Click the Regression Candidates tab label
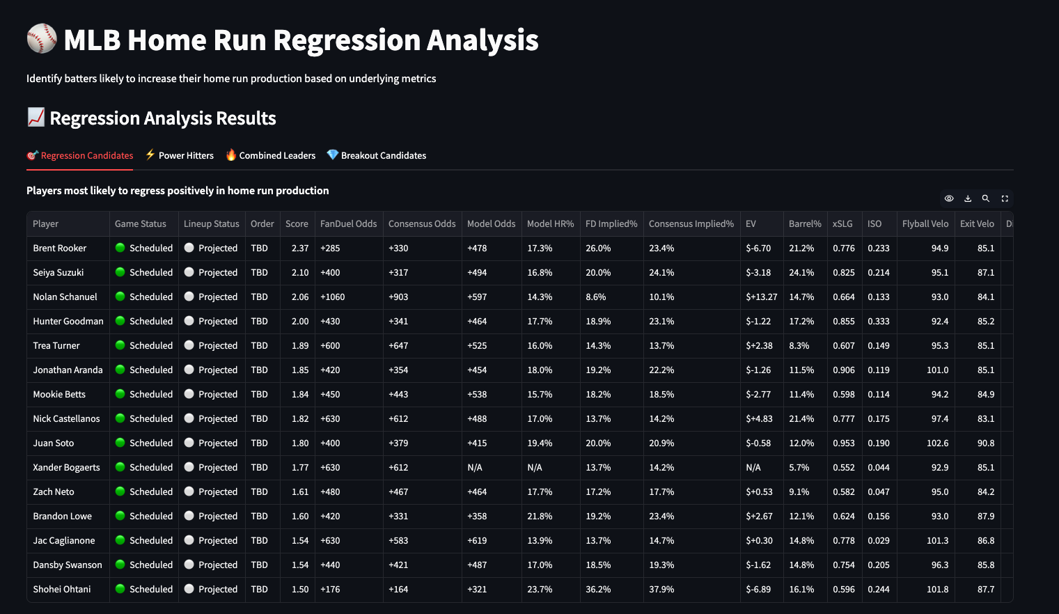 click(x=86, y=155)
